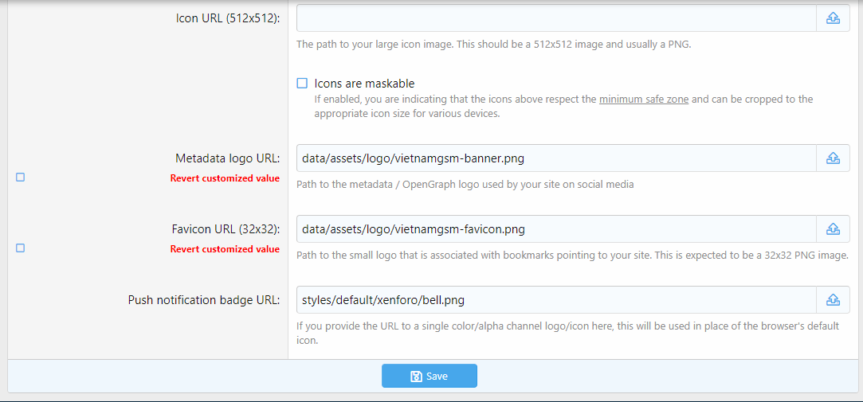Click the 'Metadata logo URL:' label
Screen dimensions: 863x402
(x=227, y=158)
